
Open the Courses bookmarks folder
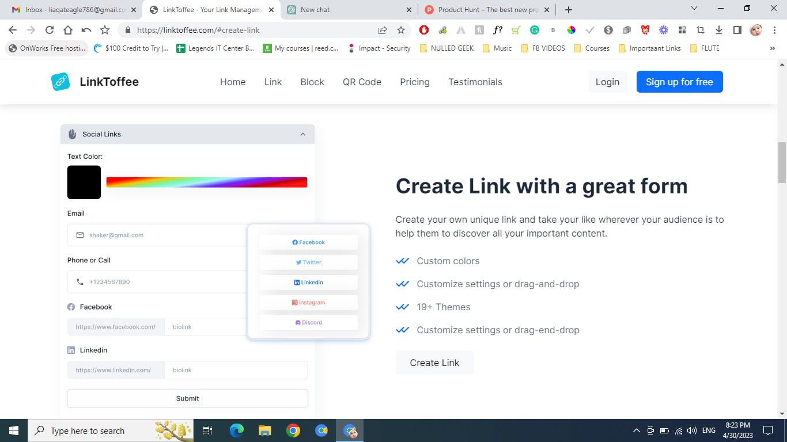pos(592,48)
